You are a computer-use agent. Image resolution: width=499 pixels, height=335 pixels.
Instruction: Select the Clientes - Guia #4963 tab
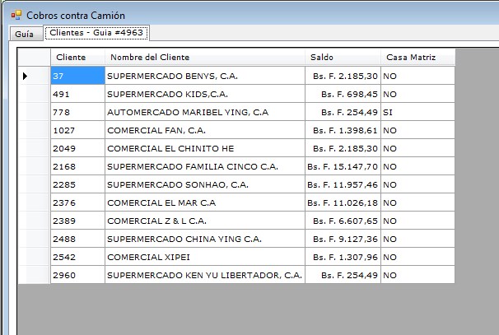pyautogui.click(x=96, y=33)
